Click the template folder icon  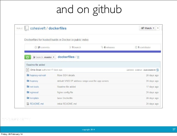pyautogui.click(x=28, y=98)
